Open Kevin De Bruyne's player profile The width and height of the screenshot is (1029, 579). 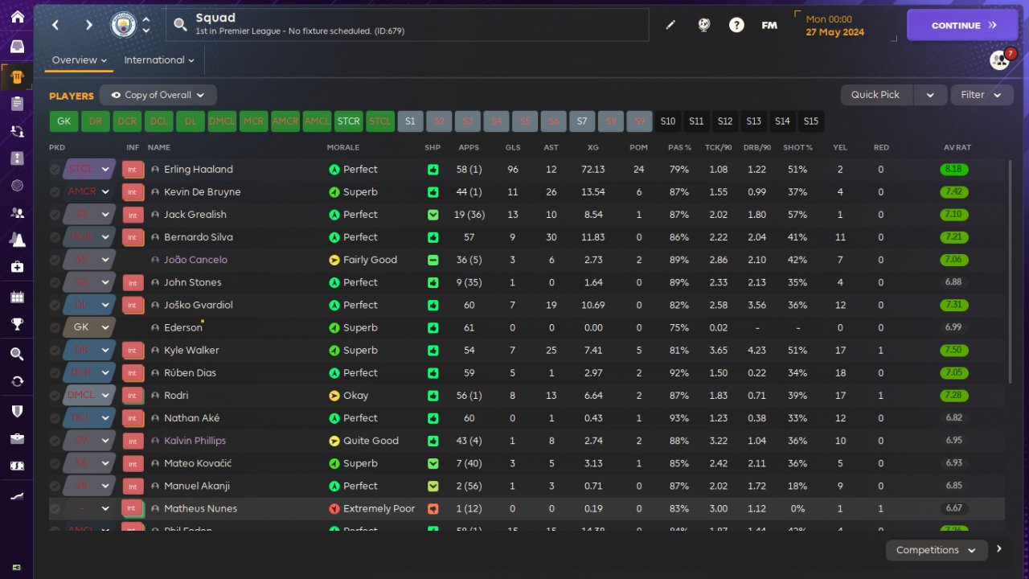point(202,192)
